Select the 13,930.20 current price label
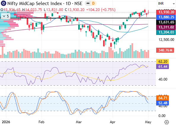The height and width of the screenshot is (125, 176). coord(166,12)
